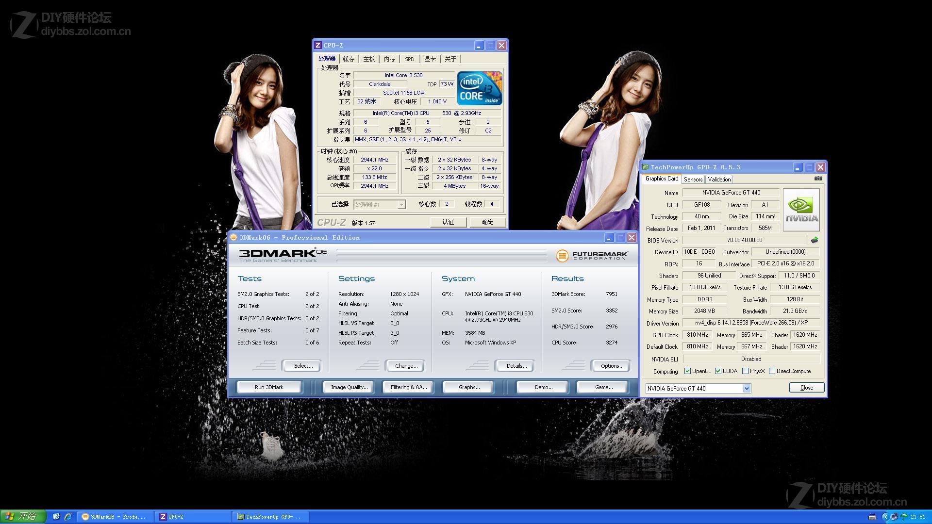
Task: Toggle the OpenCL checkbox in GPU-Z
Action: [x=687, y=371]
